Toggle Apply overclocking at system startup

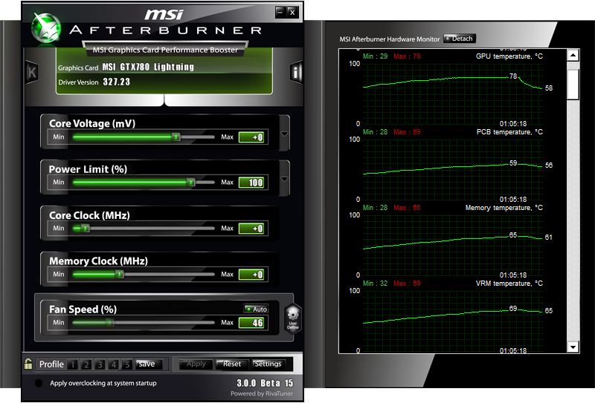[39, 383]
